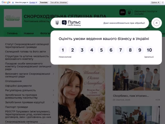This screenshot has height=124, width=165.
Task: Open the birthday greeting image for Оксана Леонідівна
Action: (x=81, y=94)
